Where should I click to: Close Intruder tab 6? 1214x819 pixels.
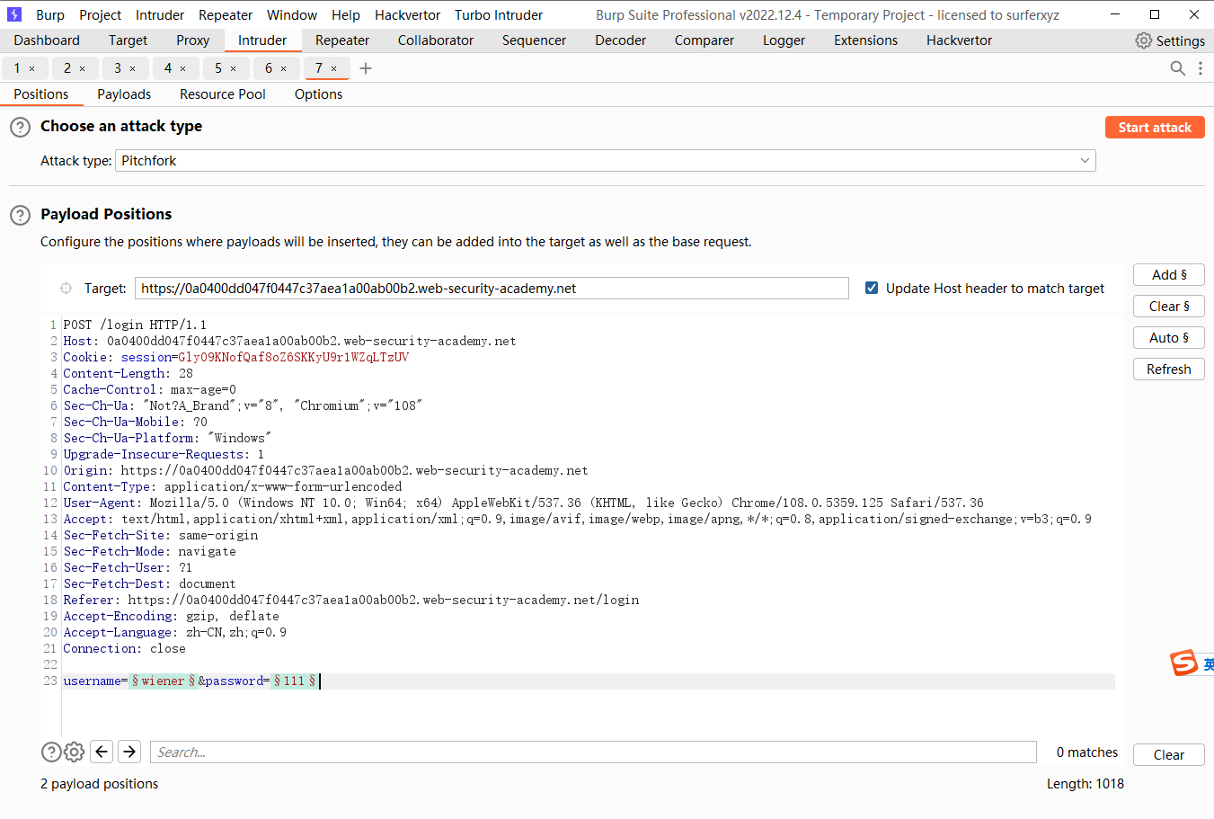284,68
